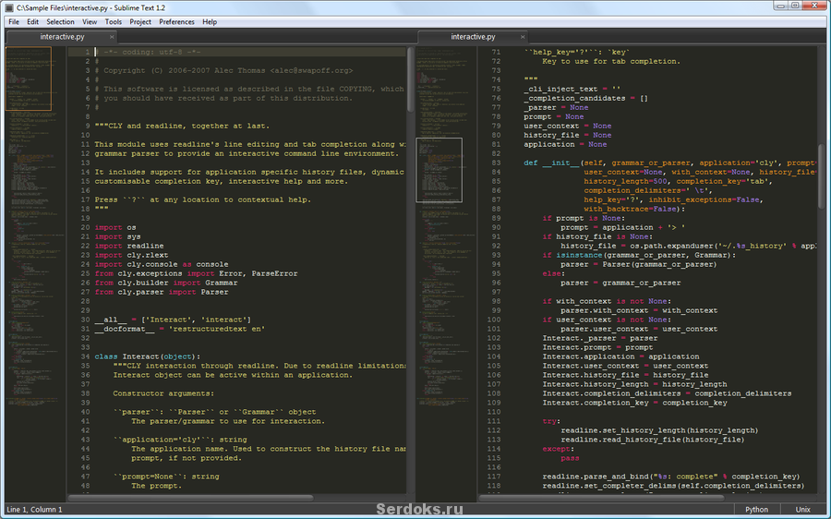Open the Edit menu
Screen dimensions: 831x519
point(33,22)
